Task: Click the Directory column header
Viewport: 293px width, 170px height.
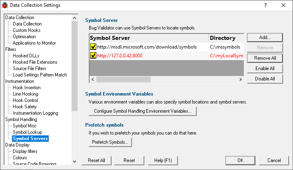Action: click(x=226, y=38)
